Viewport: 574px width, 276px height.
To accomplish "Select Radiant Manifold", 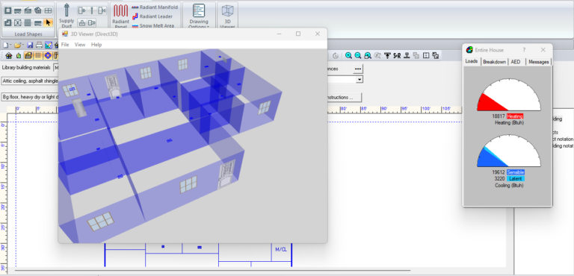I will click(155, 7).
